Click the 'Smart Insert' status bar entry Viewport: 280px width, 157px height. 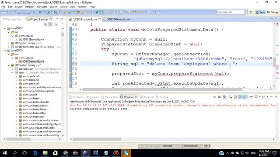point(191,146)
